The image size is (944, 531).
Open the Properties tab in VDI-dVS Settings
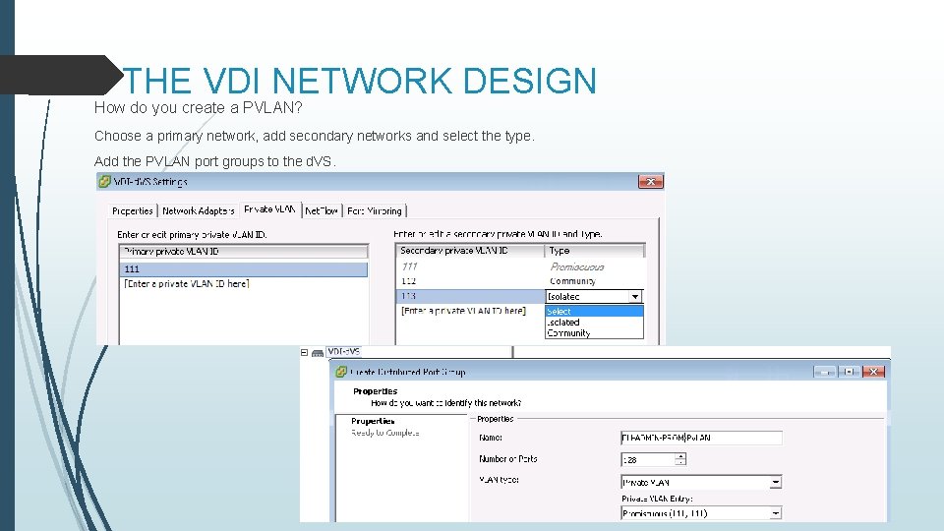click(x=133, y=210)
